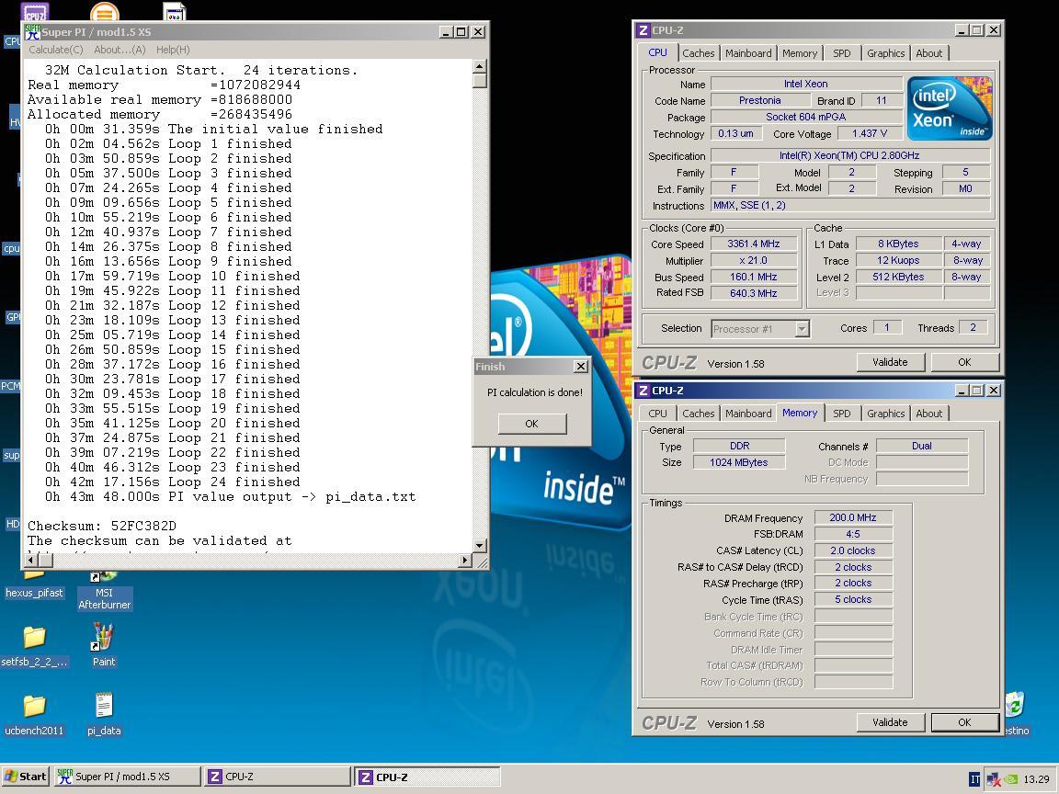Click the language indicator in the system tray
This screenshot has width=1059, height=794.
tap(974, 779)
